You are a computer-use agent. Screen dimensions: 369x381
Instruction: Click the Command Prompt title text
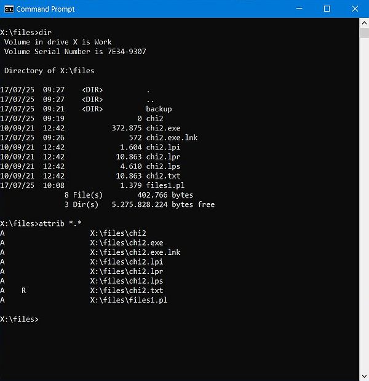46,9
